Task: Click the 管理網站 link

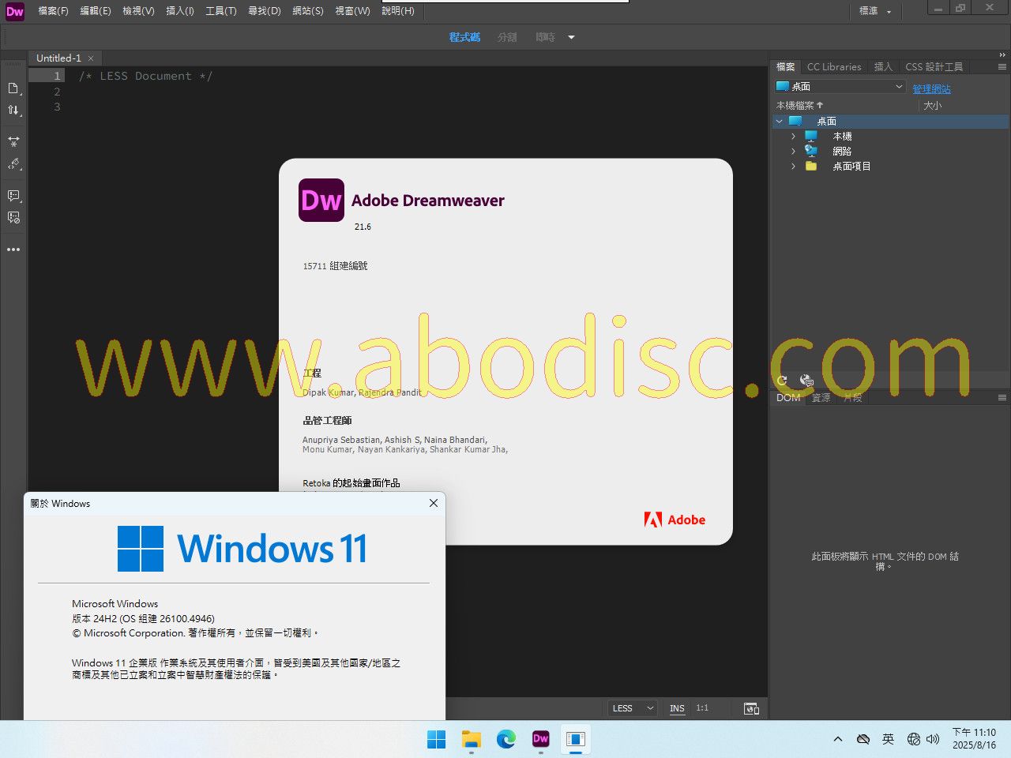Action: click(932, 89)
